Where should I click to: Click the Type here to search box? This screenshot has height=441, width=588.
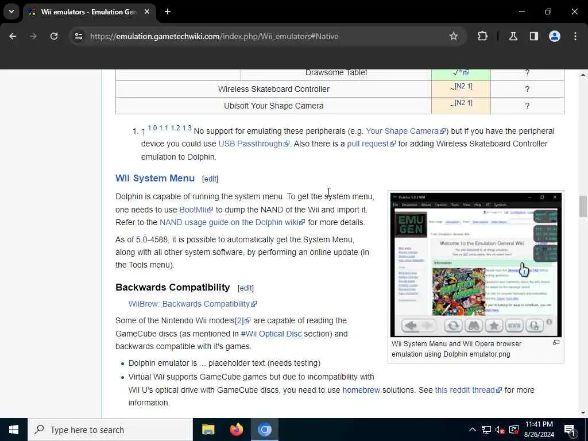coord(110,430)
